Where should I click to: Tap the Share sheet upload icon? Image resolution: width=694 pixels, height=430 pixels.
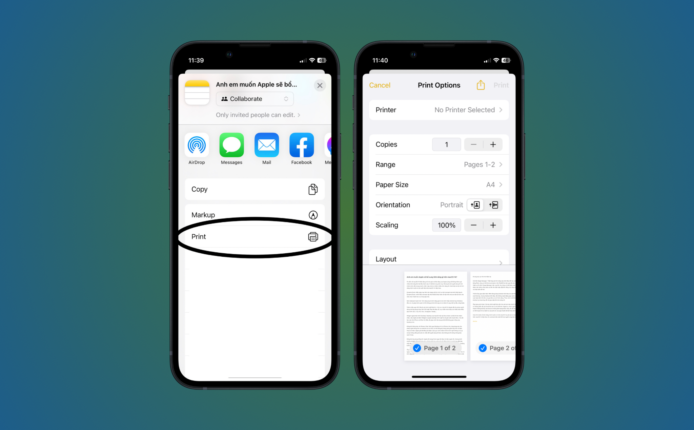(x=481, y=85)
